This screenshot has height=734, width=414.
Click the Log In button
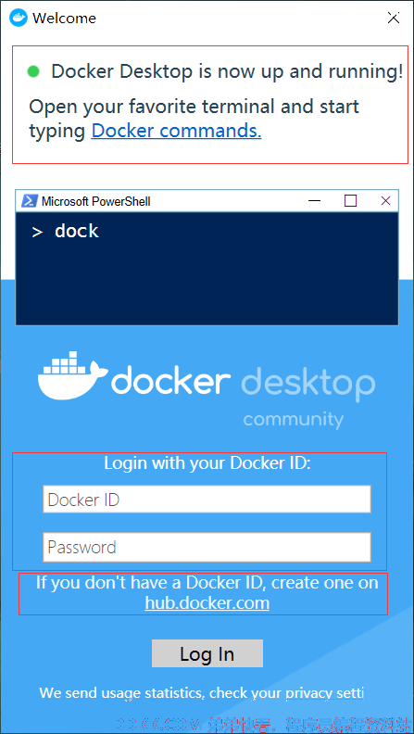pyautogui.click(x=207, y=653)
